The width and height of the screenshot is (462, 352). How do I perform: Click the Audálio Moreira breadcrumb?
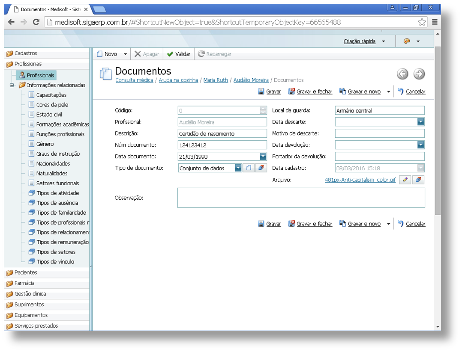(251, 80)
